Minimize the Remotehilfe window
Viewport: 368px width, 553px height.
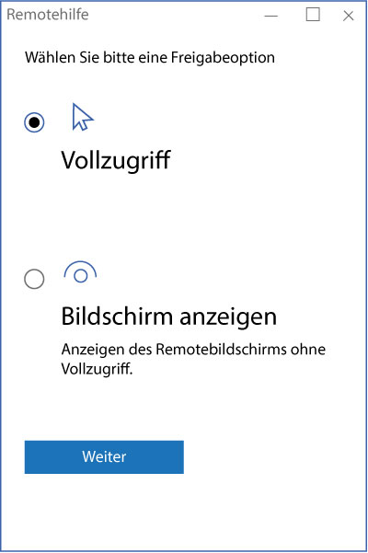coord(271,16)
